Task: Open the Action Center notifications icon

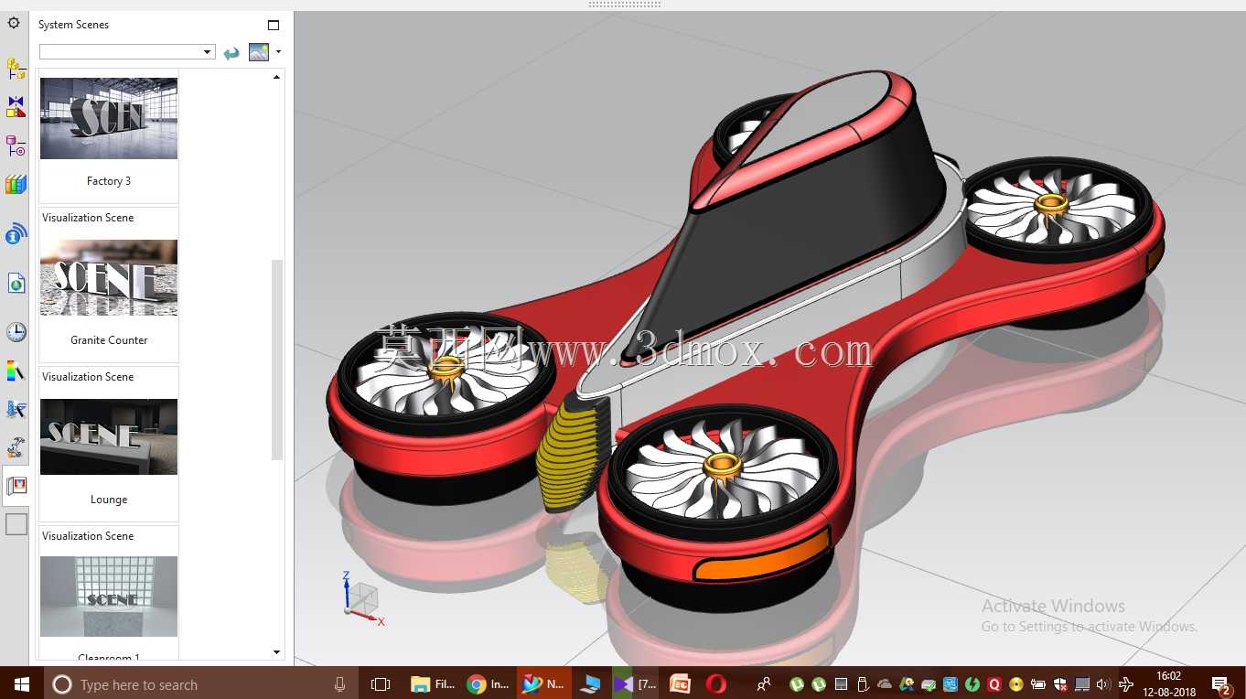Action: point(1220,683)
